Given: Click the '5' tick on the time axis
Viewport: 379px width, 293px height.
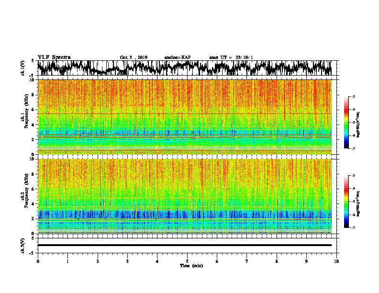Looking at the screenshot, I should click(187, 261).
